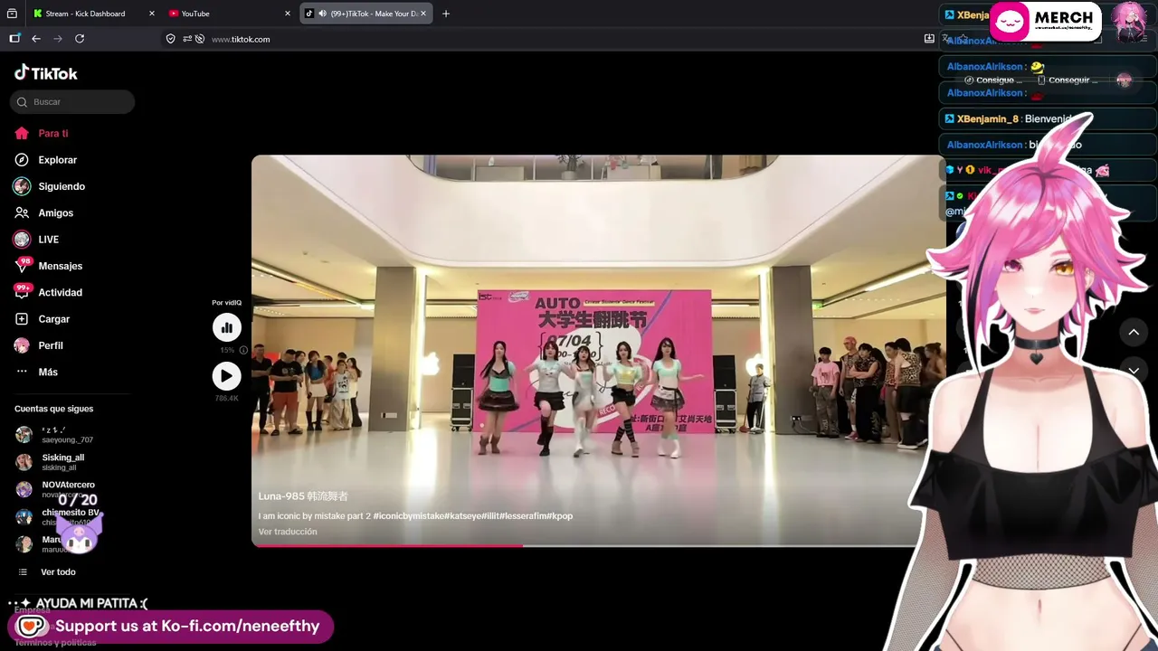The height and width of the screenshot is (651, 1158).
Task: Click the tracking protection shield icon
Action: (170, 39)
